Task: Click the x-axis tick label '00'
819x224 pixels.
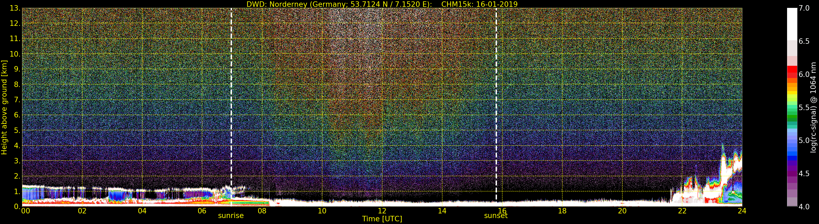Action: (25, 211)
